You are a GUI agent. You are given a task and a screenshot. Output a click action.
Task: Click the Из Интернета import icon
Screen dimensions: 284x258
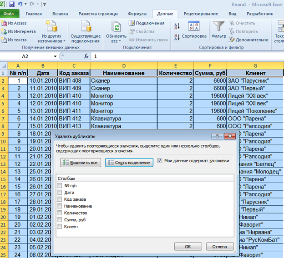click(4, 31)
